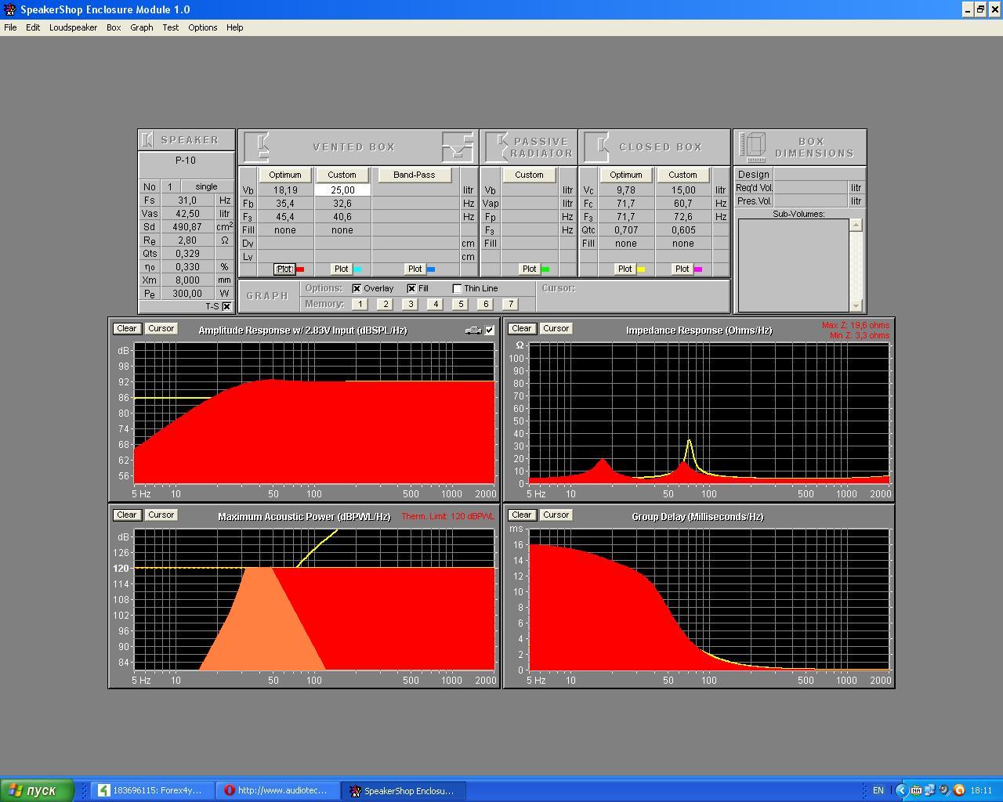This screenshot has height=802, width=1003.
Task: Click the Vented Box enclosure icon
Action: coord(258,147)
